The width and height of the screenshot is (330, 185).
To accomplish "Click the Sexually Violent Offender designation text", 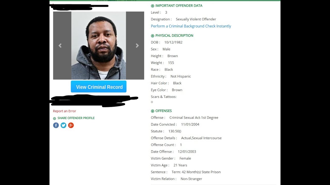I will [196, 19].
